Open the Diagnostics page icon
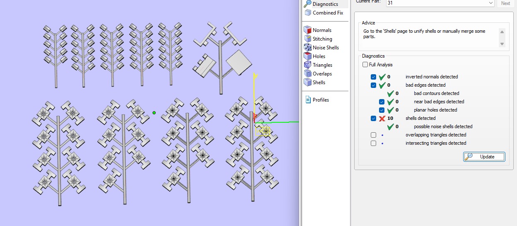The width and height of the screenshot is (517, 226). click(x=307, y=4)
